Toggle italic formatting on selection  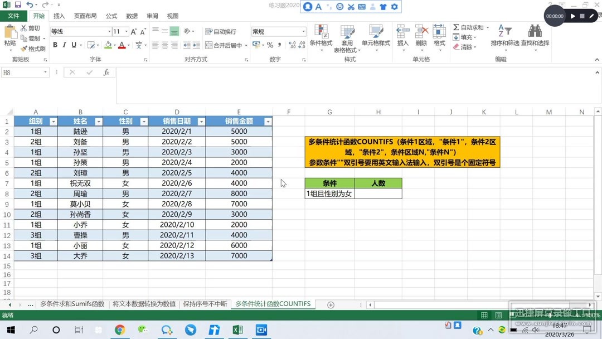(65, 43)
